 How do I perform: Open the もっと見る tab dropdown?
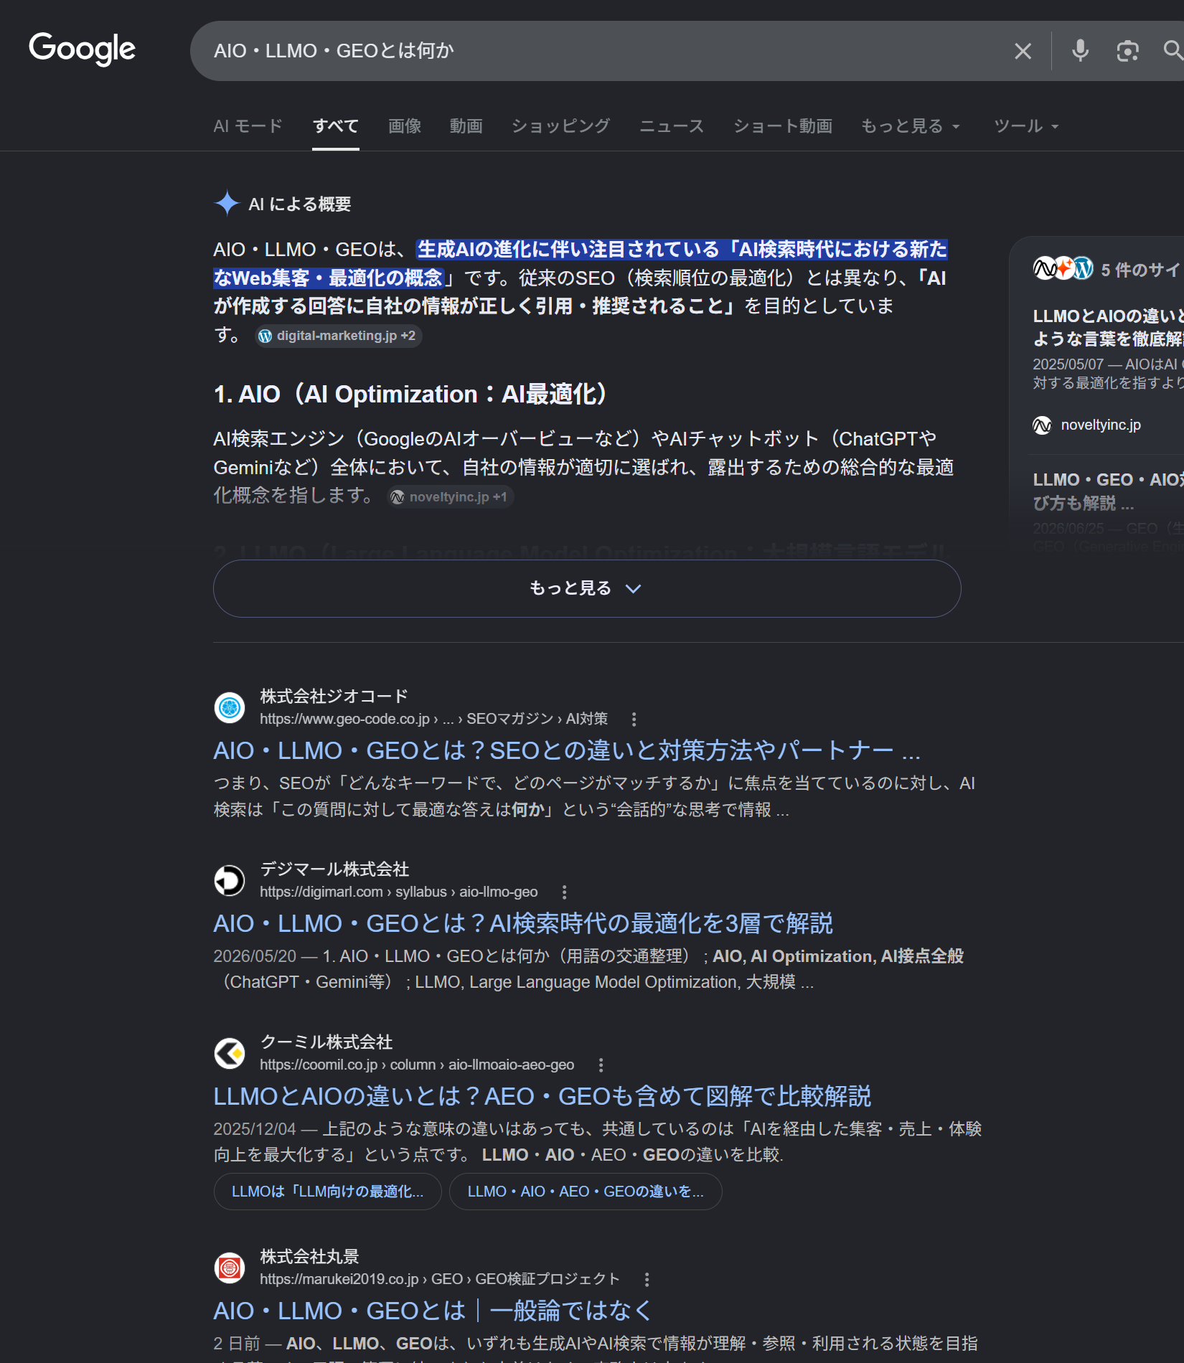[x=910, y=126]
